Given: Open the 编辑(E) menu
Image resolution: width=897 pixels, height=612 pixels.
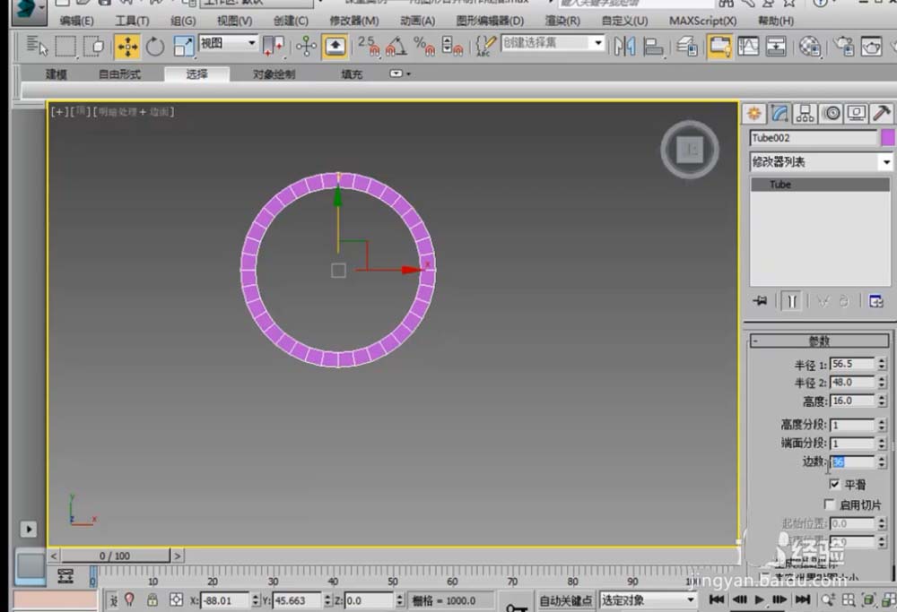Looking at the screenshot, I should [x=76, y=21].
